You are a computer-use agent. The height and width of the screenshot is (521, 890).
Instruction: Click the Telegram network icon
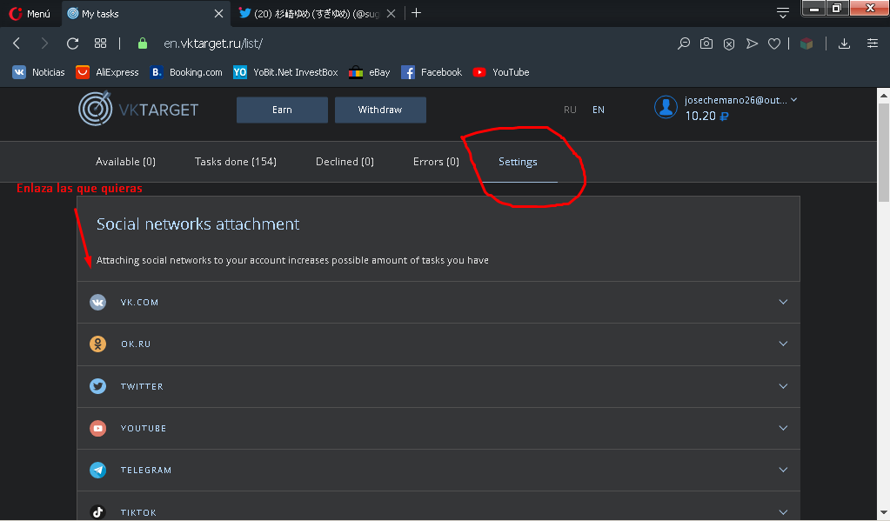(97, 470)
